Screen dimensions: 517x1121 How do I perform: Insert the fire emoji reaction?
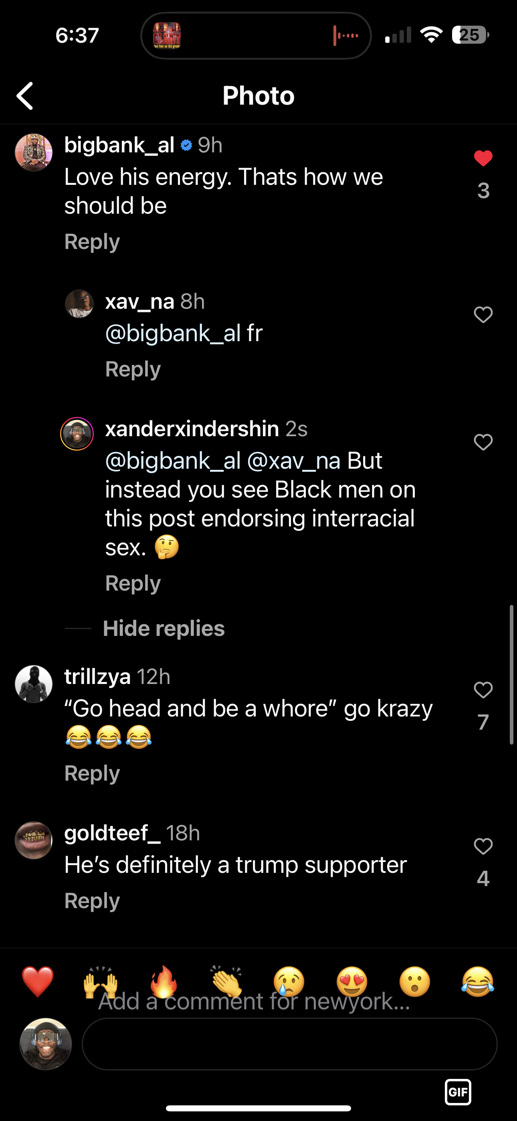[164, 981]
